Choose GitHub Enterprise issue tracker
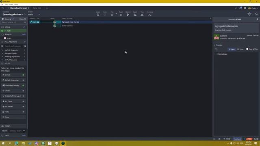 point(13,80)
